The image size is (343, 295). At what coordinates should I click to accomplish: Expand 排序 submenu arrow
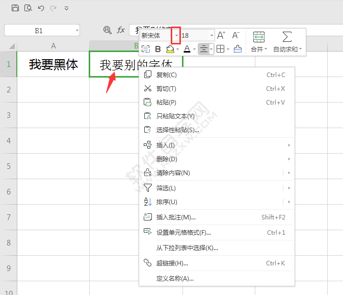coord(289,202)
